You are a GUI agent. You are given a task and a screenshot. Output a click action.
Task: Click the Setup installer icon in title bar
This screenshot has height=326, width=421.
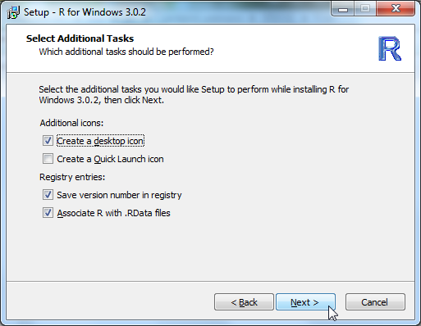(13, 12)
